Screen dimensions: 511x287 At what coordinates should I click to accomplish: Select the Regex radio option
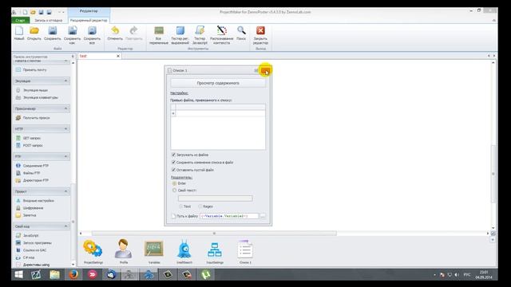point(200,206)
